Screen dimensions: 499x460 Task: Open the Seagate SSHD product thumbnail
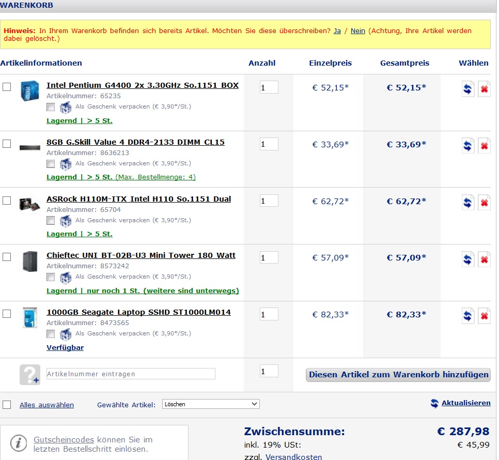tap(30, 318)
